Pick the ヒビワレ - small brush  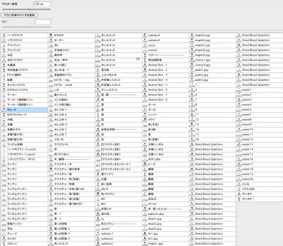pos(72,85)
